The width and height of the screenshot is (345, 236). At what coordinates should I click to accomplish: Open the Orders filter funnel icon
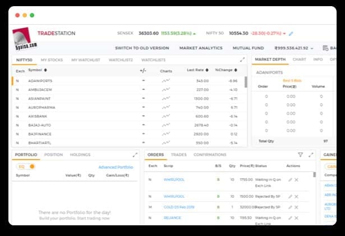pyautogui.click(x=300, y=155)
